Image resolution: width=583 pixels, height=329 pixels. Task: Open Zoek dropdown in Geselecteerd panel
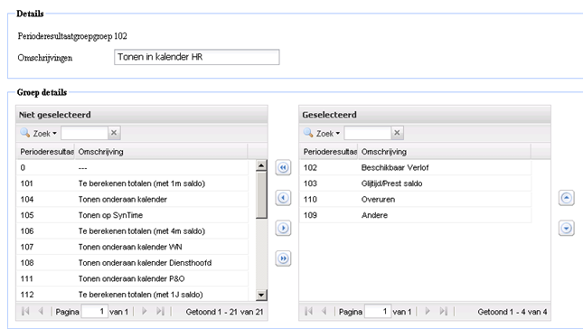coord(322,133)
